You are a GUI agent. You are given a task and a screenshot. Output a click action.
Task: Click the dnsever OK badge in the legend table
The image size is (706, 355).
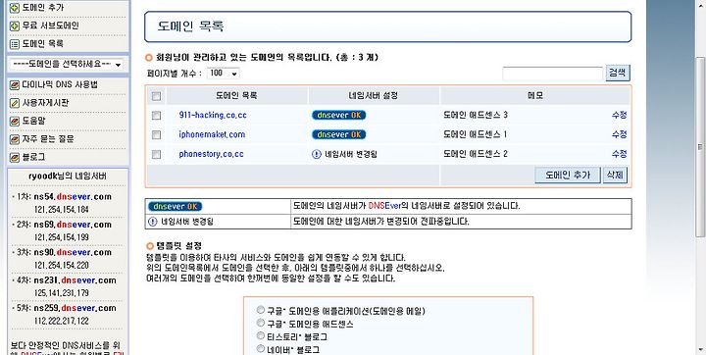[176, 206]
